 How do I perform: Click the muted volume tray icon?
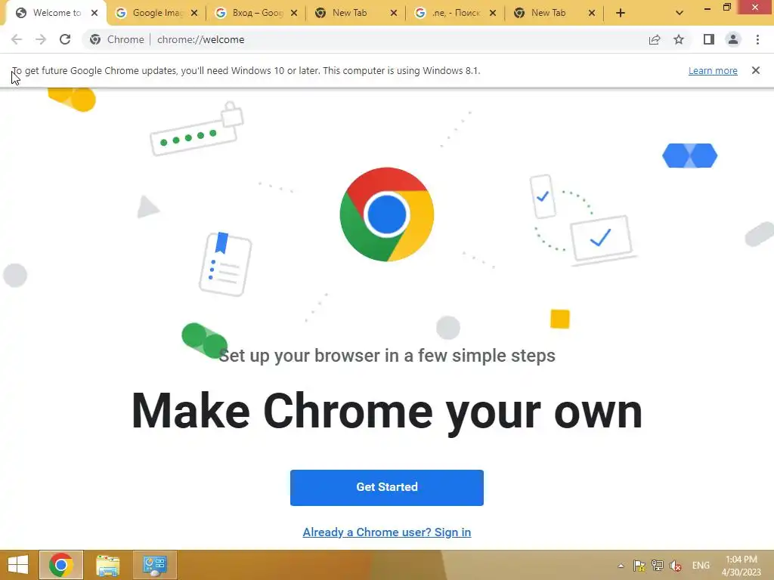pyautogui.click(x=676, y=566)
